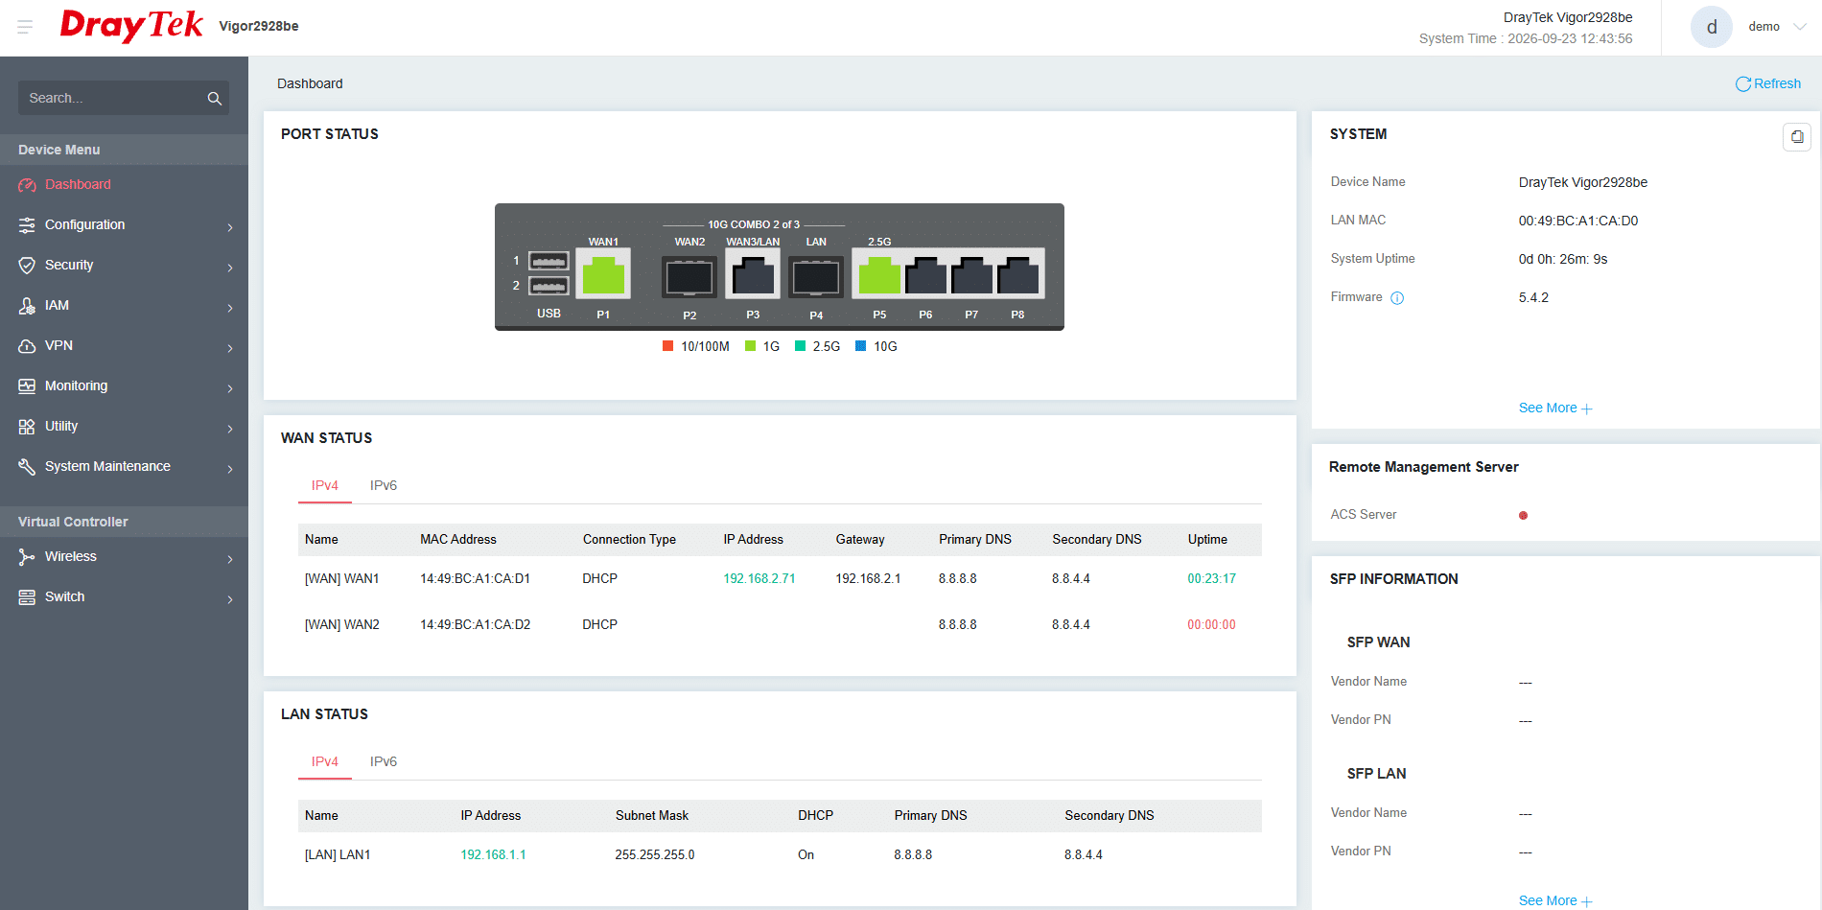Click the P4 LAN SFP port
Image resolution: width=1822 pixels, height=910 pixels.
coord(816,278)
